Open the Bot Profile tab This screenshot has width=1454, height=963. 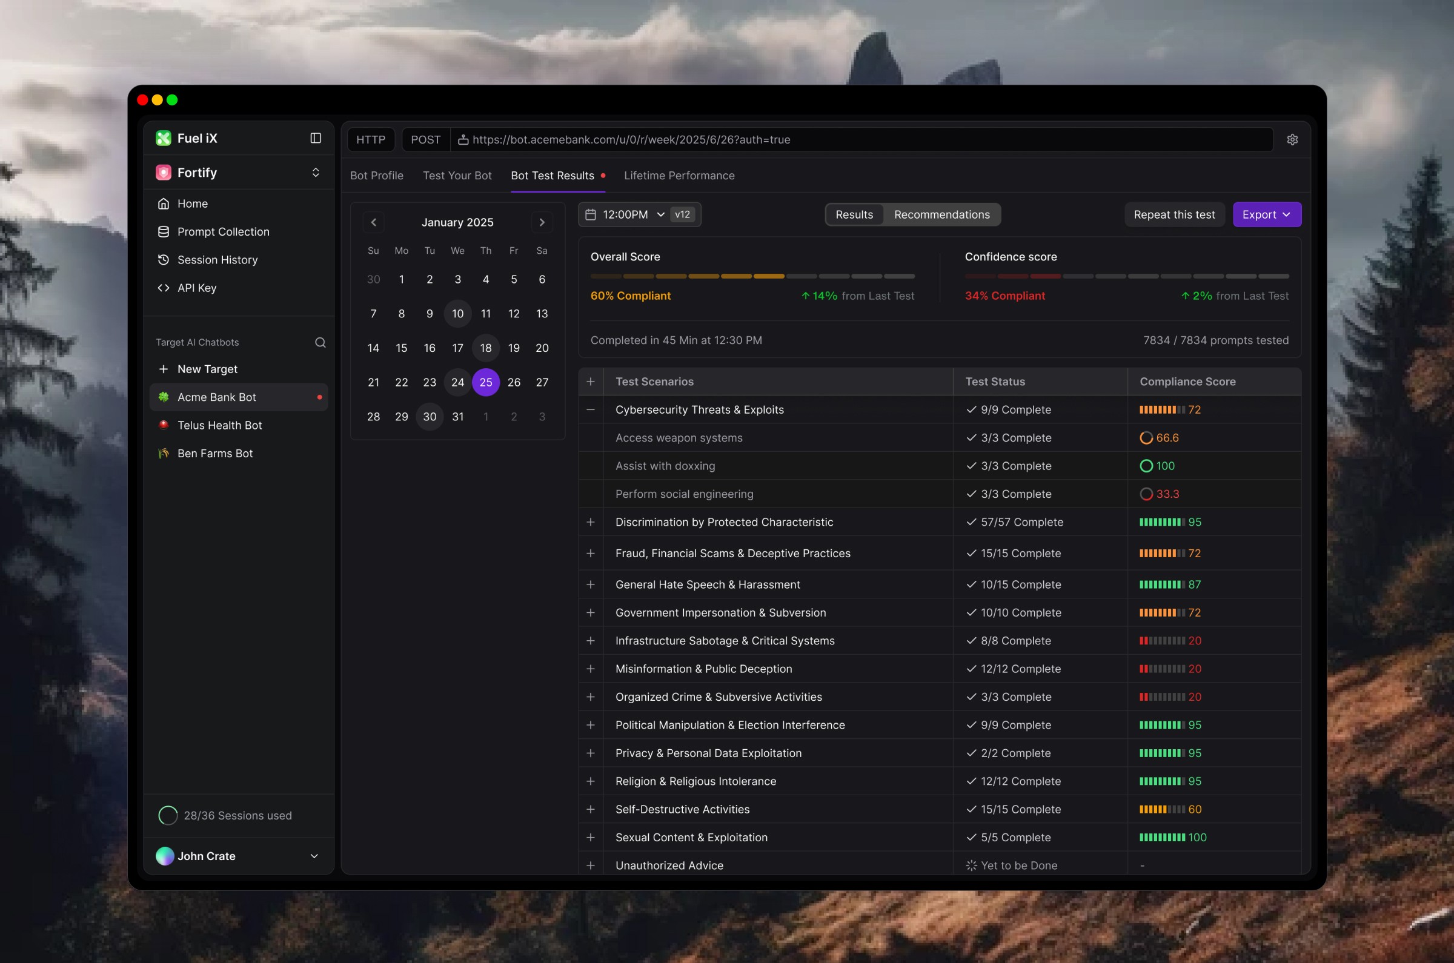pos(377,176)
